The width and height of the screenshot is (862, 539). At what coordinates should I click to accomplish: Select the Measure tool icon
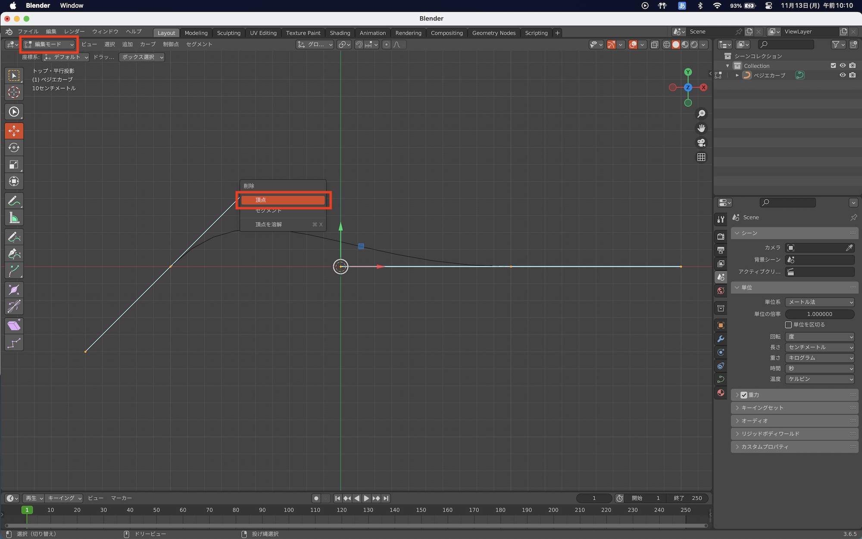click(x=14, y=218)
